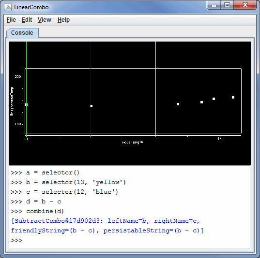260x258 pixels.
Task: Open the View menu
Action: point(45,20)
